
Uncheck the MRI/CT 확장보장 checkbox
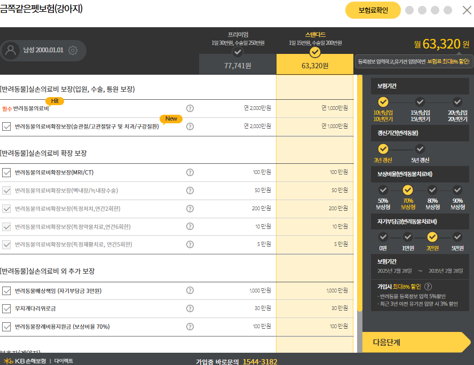[x=6, y=172]
